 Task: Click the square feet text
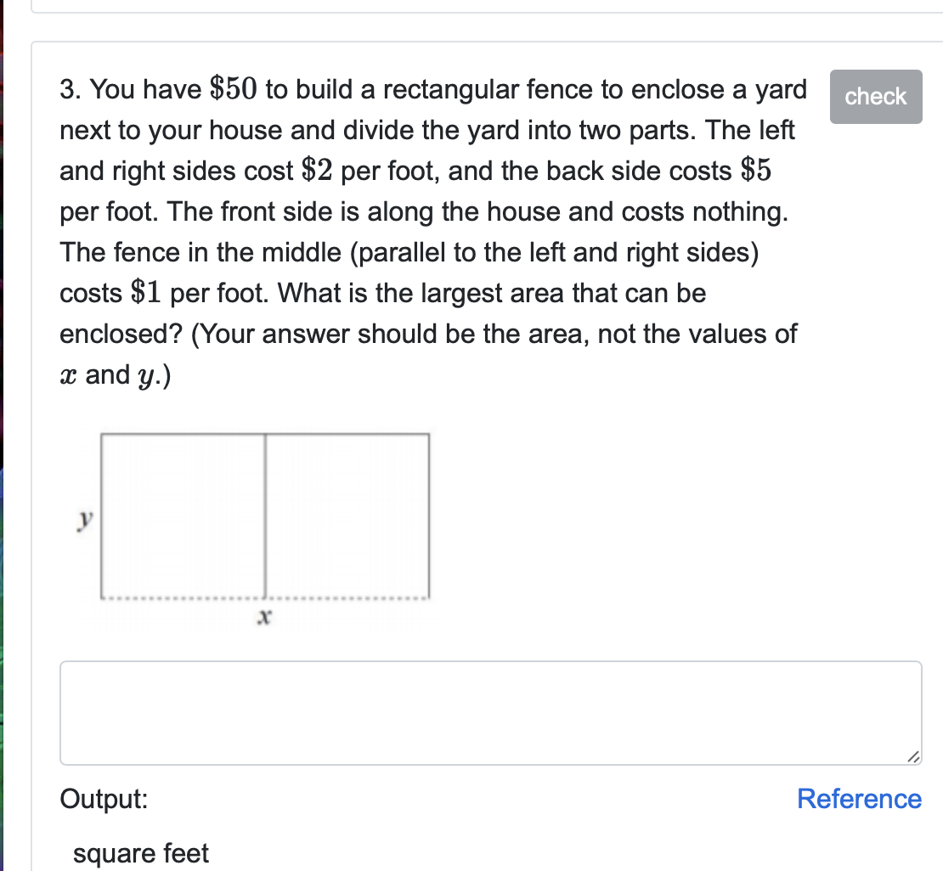(x=141, y=853)
